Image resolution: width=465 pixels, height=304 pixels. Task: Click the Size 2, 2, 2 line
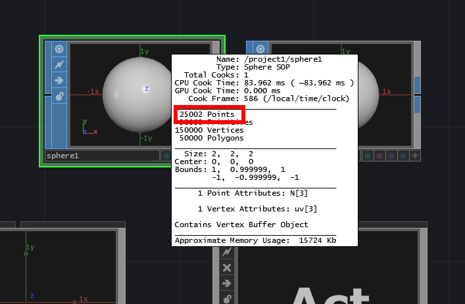pyautogui.click(x=218, y=154)
